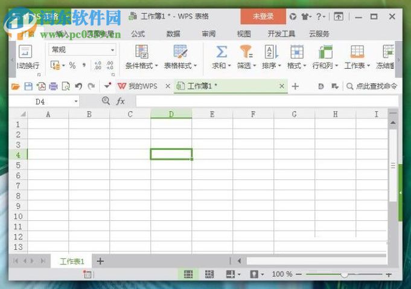Screen dimensions: 411x289
Task: Click the Redo arrow icon
Action: (x=91, y=86)
